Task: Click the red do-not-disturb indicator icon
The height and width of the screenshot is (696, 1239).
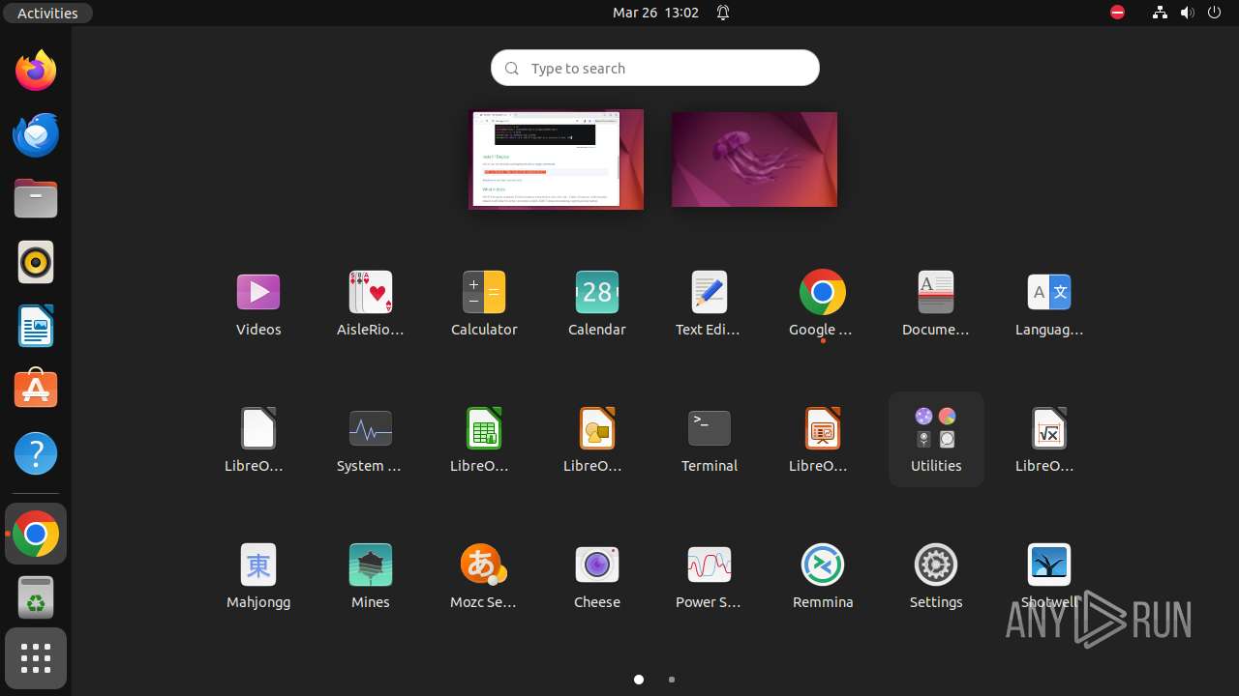Action: click(x=1117, y=13)
